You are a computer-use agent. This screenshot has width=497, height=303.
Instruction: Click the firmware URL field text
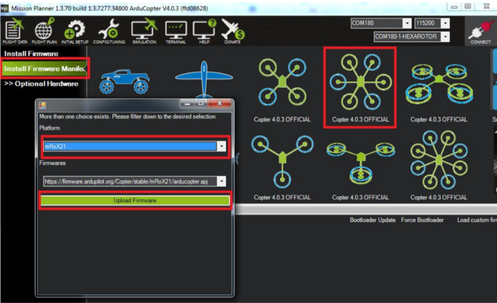coord(130,181)
